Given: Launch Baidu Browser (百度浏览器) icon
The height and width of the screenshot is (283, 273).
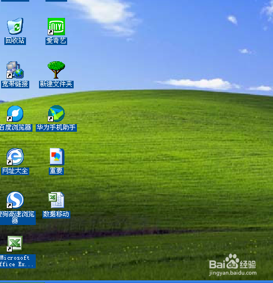Looking at the screenshot, I should [15, 113].
